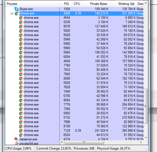This screenshot has width=157, height=152.
Task: Click Processes: 108 in status bar
Action: (84, 148)
